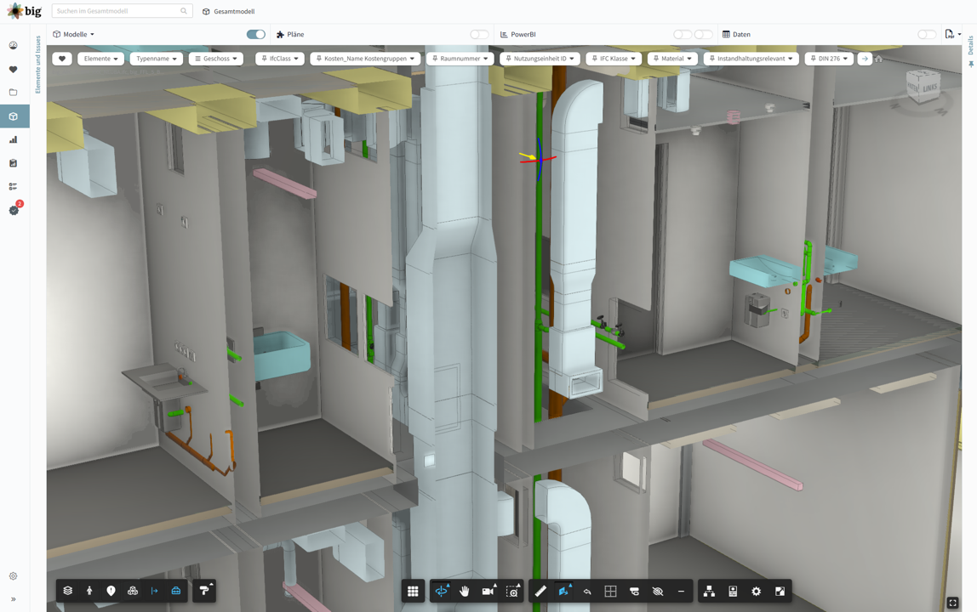Click the favorites heart filter button
This screenshot has height=612, width=977.
click(62, 59)
